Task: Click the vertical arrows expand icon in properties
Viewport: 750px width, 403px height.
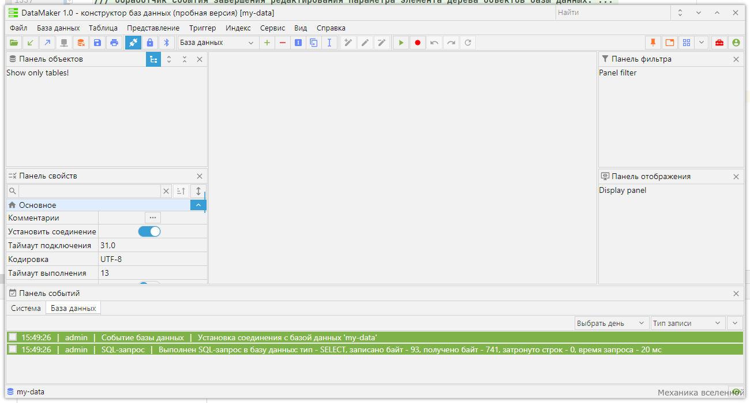Action: click(x=198, y=191)
